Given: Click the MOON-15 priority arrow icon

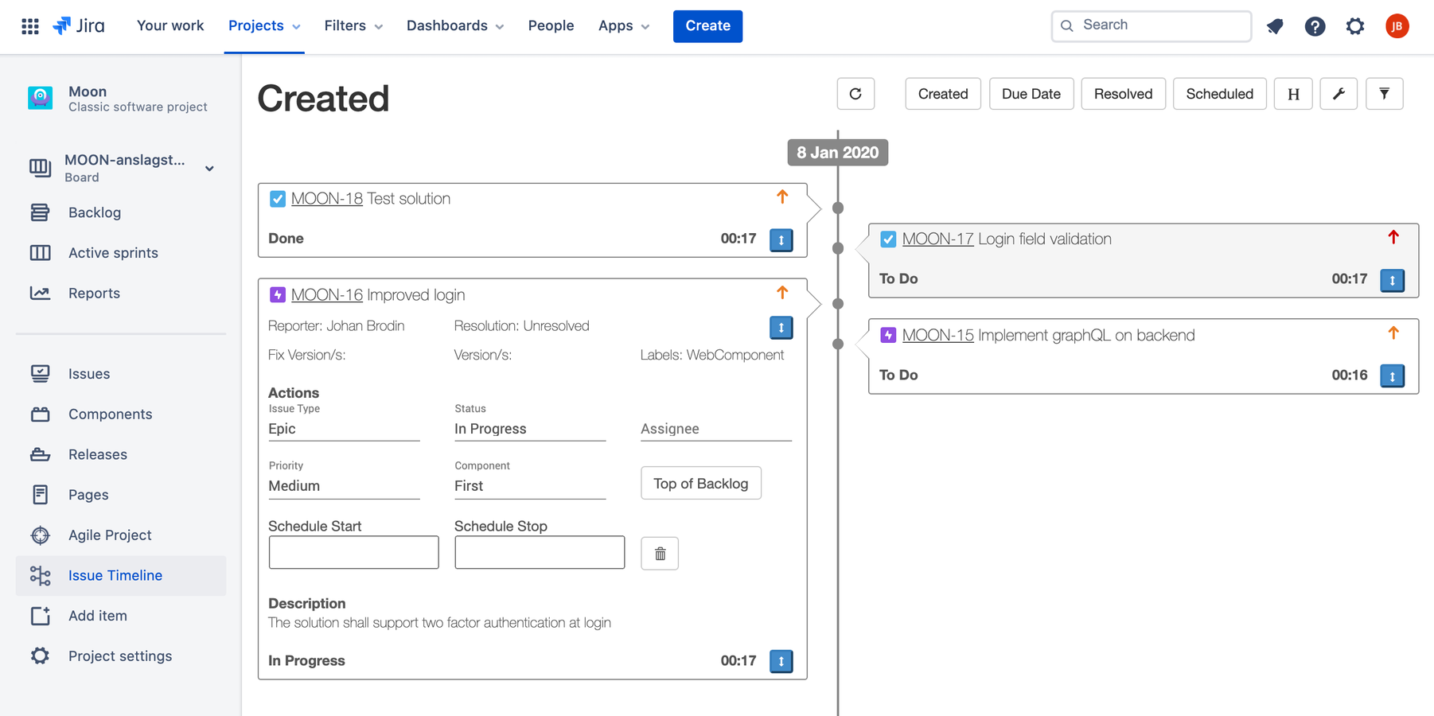Looking at the screenshot, I should tap(1393, 333).
